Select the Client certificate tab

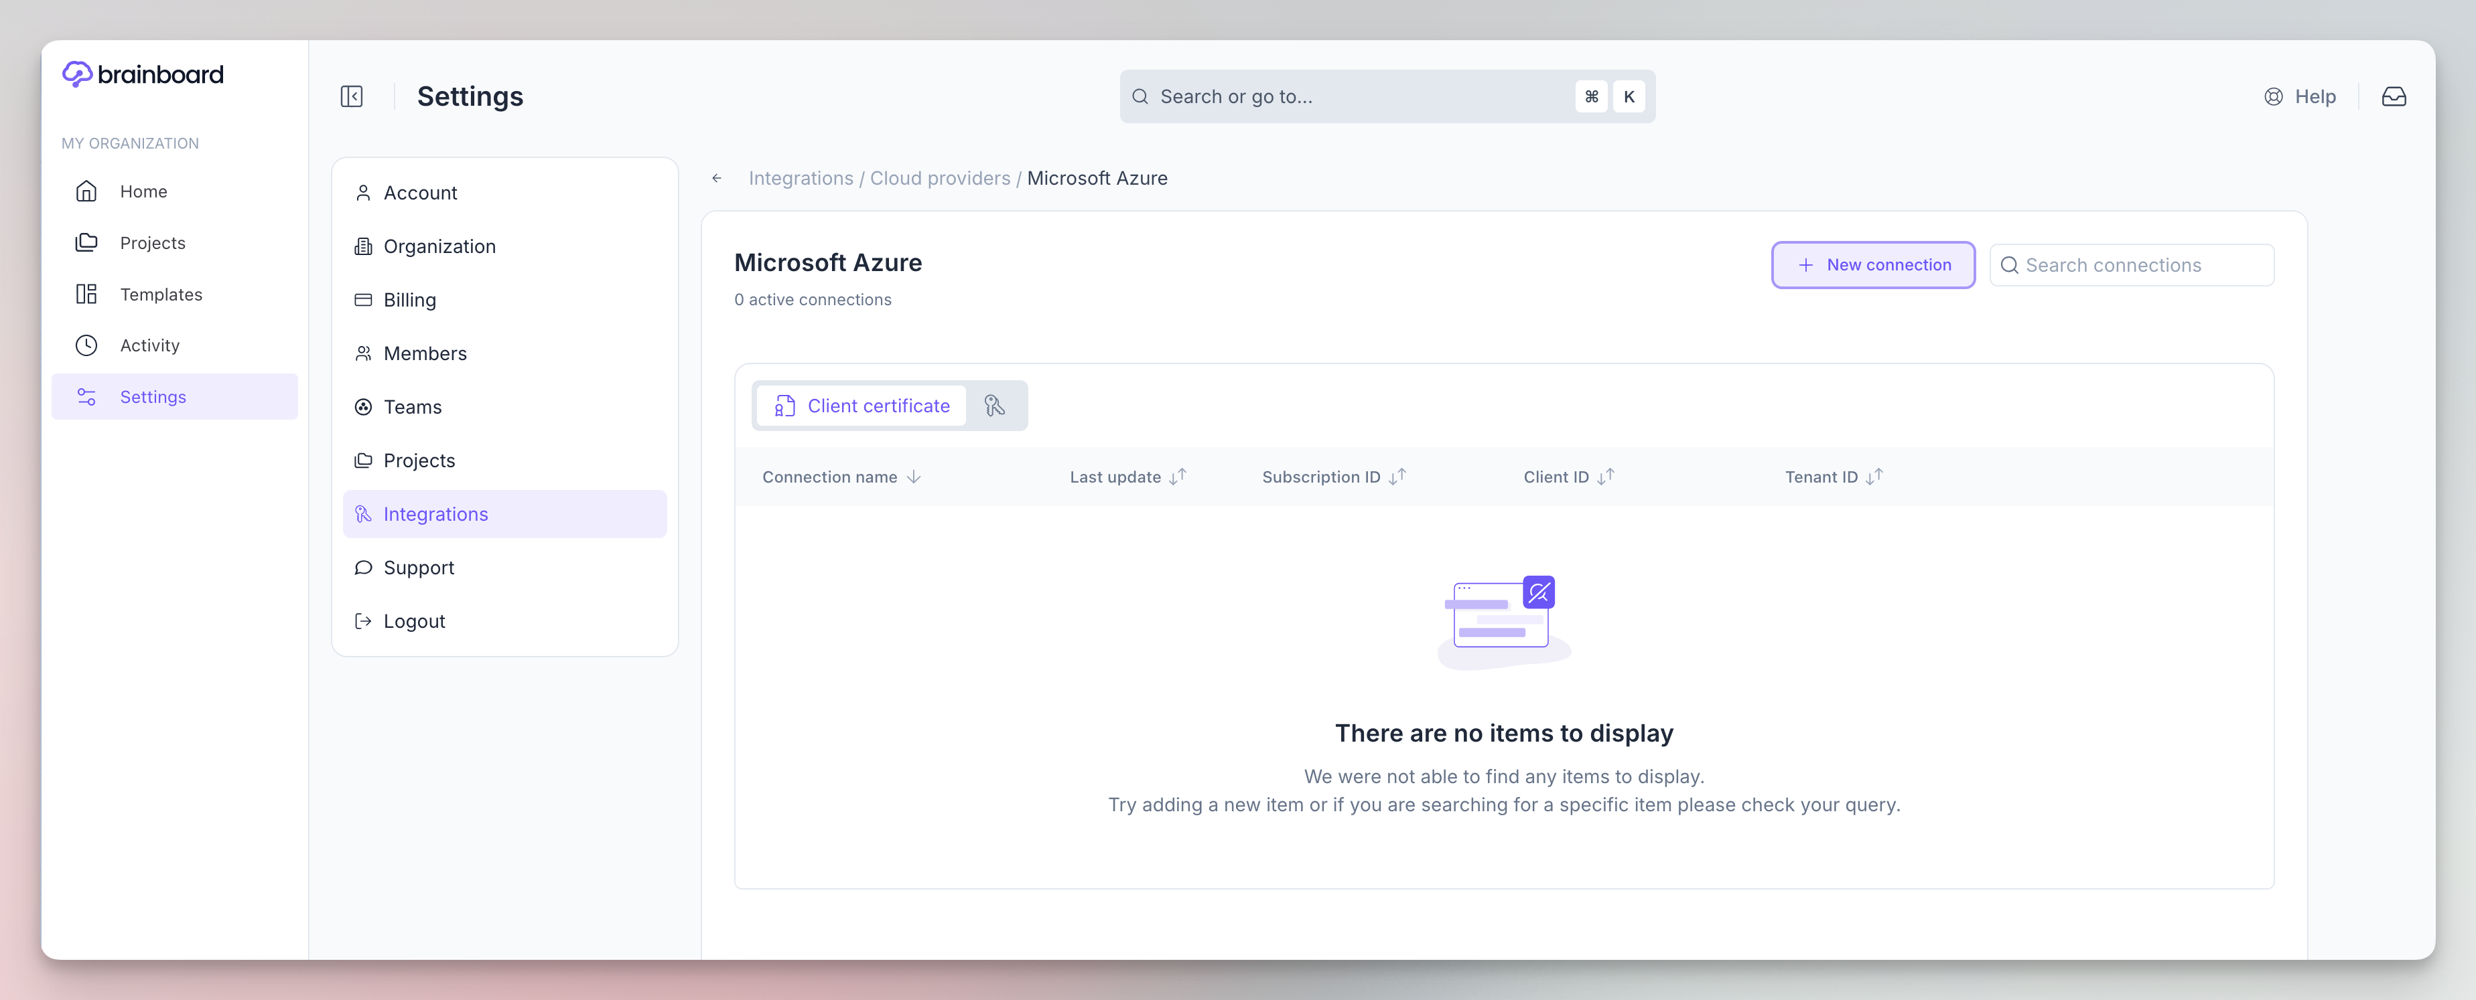[862, 406]
